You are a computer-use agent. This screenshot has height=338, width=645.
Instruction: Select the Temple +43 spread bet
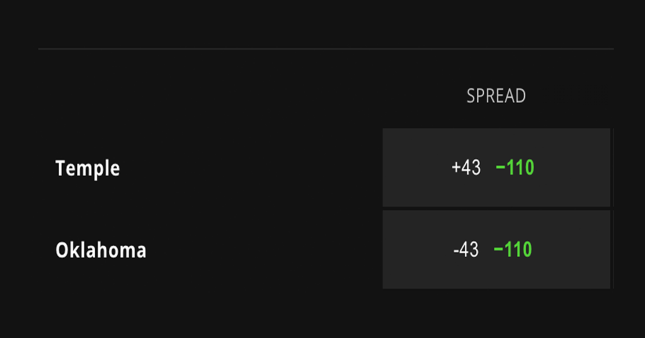click(x=496, y=168)
